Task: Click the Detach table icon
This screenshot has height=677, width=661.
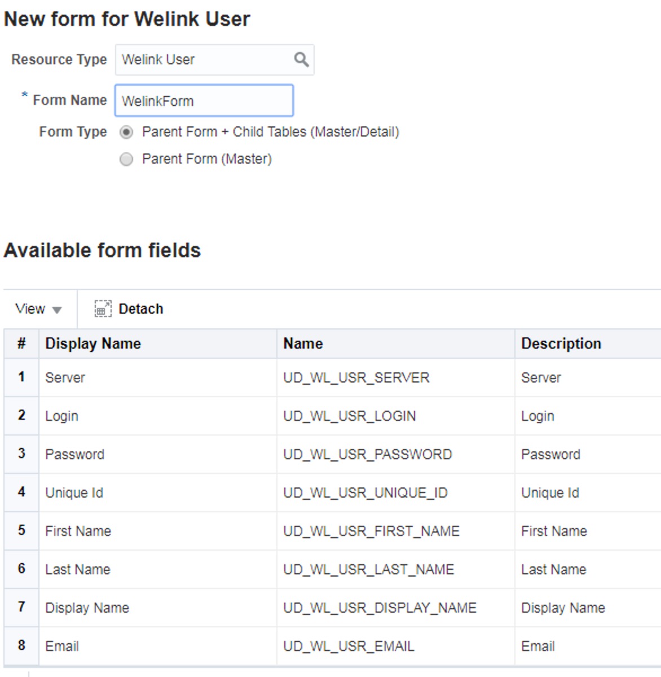Action: pos(103,309)
